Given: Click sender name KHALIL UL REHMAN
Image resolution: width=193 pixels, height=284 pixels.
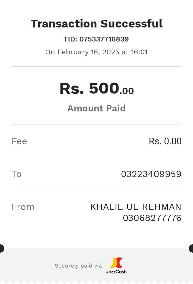Looking at the screenshot, I should pyautogui.click(x=136, y=207).
